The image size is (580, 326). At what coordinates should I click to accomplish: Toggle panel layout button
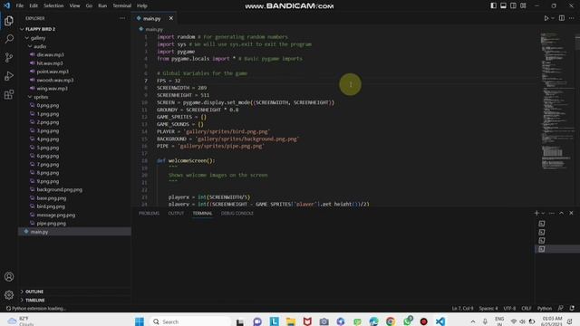(503, 5)
